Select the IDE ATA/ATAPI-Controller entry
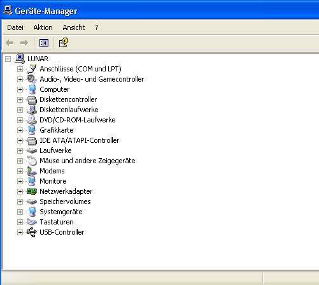Screen dimensions: 319x285 click(x=80, y=140)
